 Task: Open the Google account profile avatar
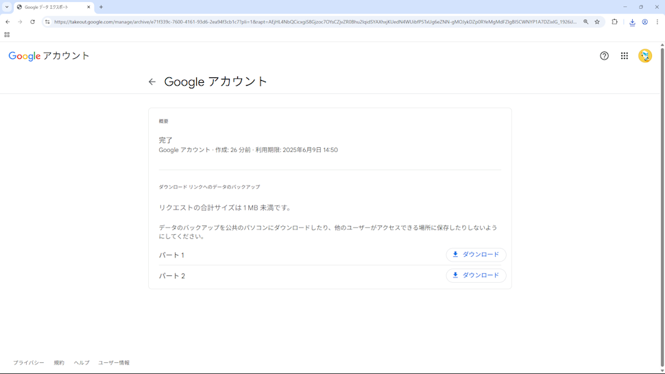point(645,56)
